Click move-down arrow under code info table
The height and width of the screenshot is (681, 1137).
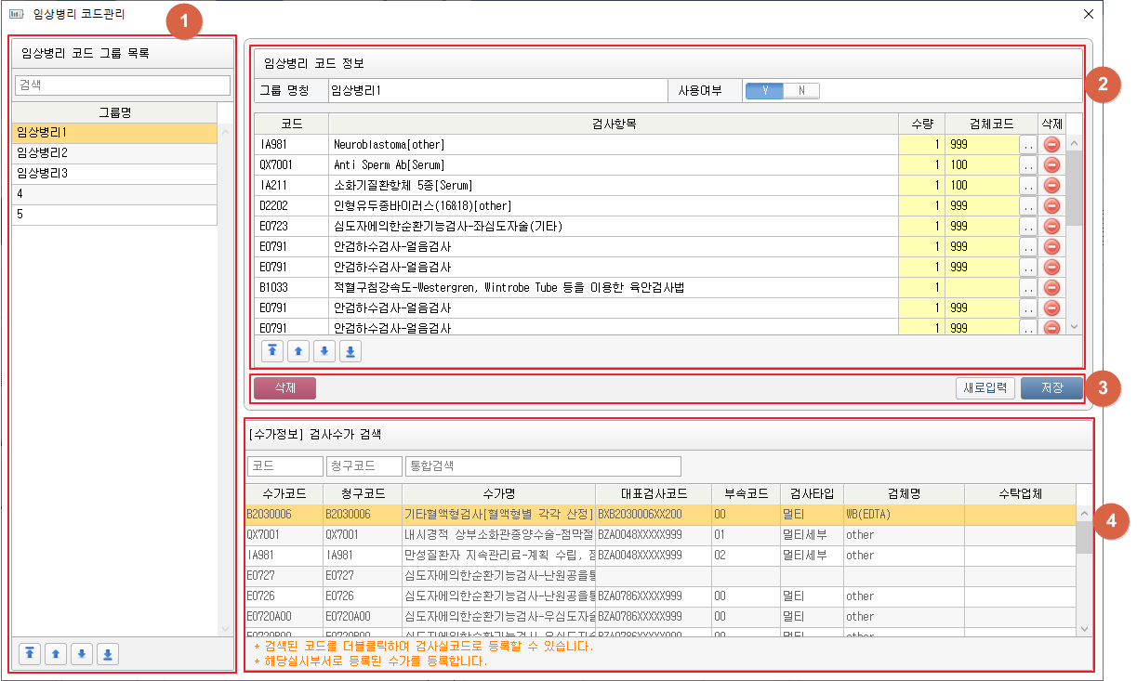[324, 351]
